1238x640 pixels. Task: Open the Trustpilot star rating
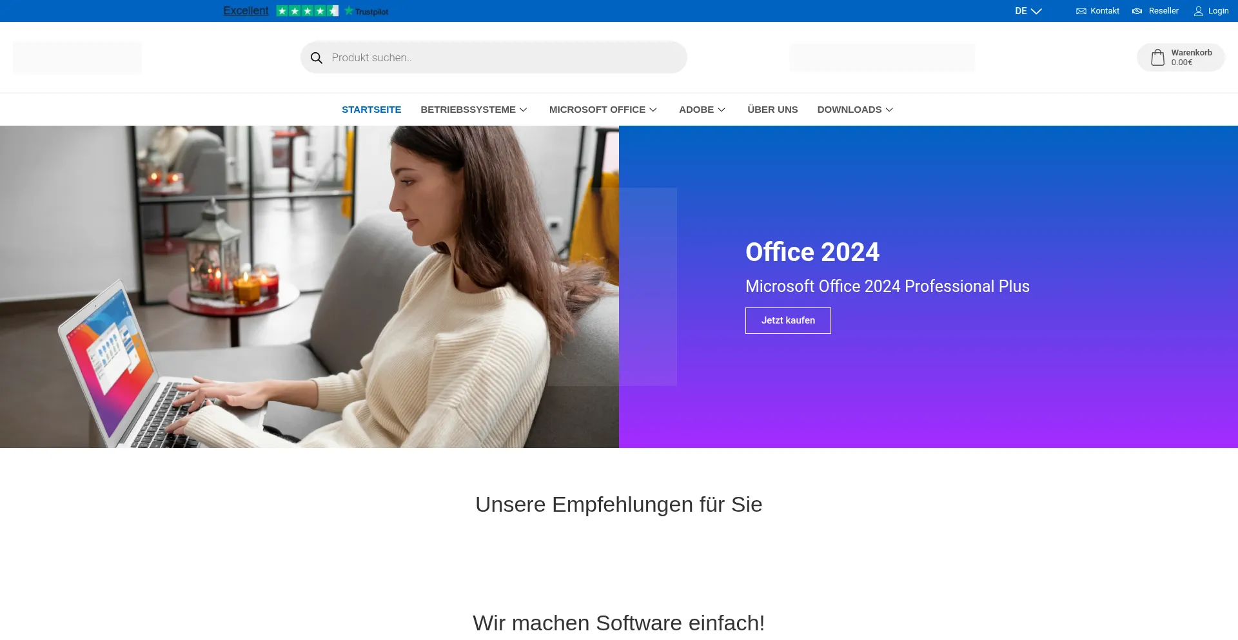point(307,11)
